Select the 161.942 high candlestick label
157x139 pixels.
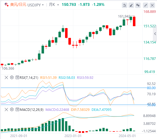pyautogui.click(x=124, y=16)
